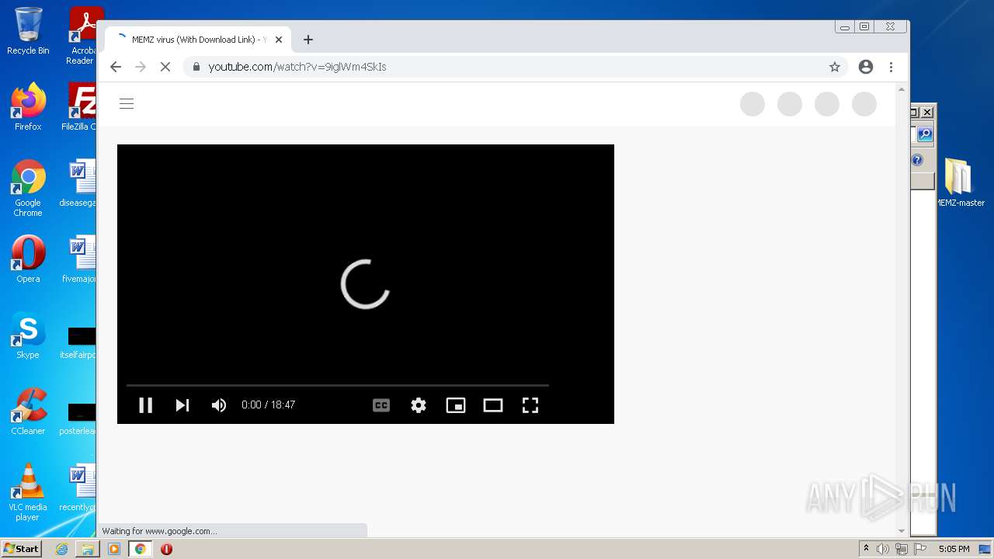Open YouTube hamburger menu
Screen dimensions: 994x559
pyautogui.click(x=127, y=104)
